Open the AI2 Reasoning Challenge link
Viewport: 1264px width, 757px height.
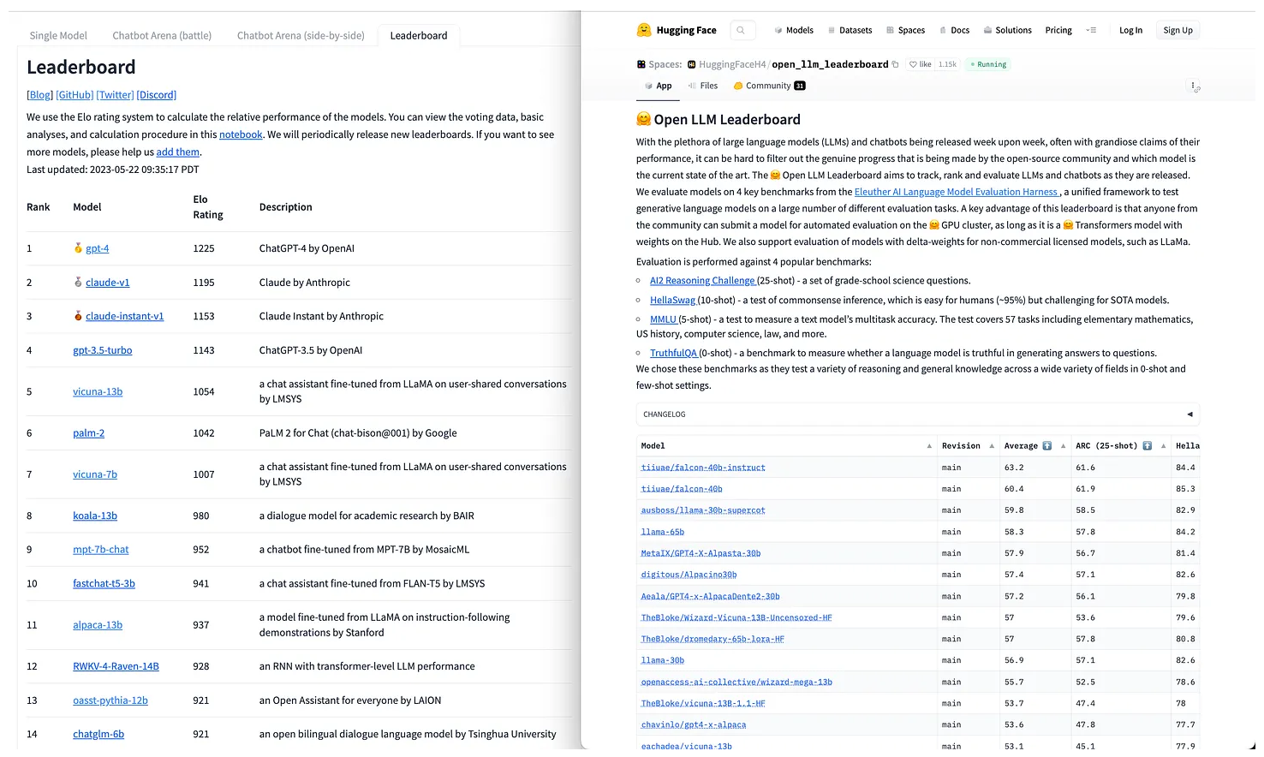[702, 281]
